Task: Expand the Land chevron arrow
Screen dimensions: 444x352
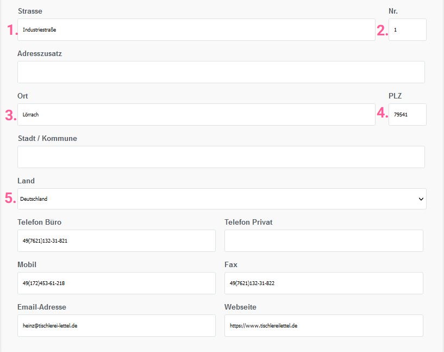Action: tap(421, 199)
